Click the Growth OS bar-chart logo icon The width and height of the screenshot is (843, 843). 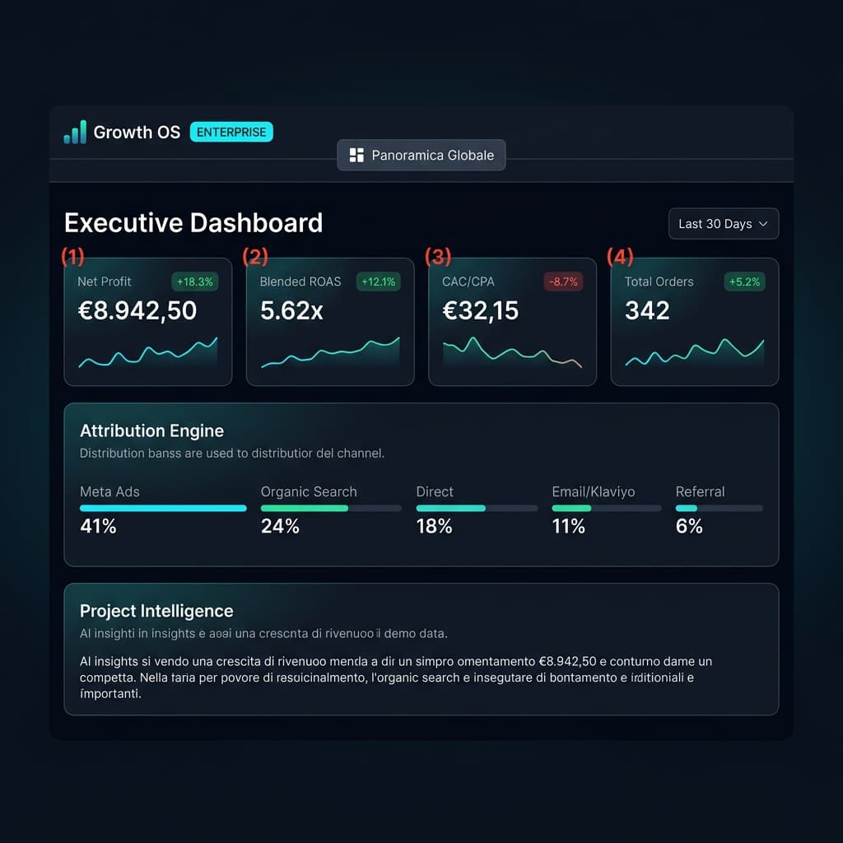click(75, 133)
